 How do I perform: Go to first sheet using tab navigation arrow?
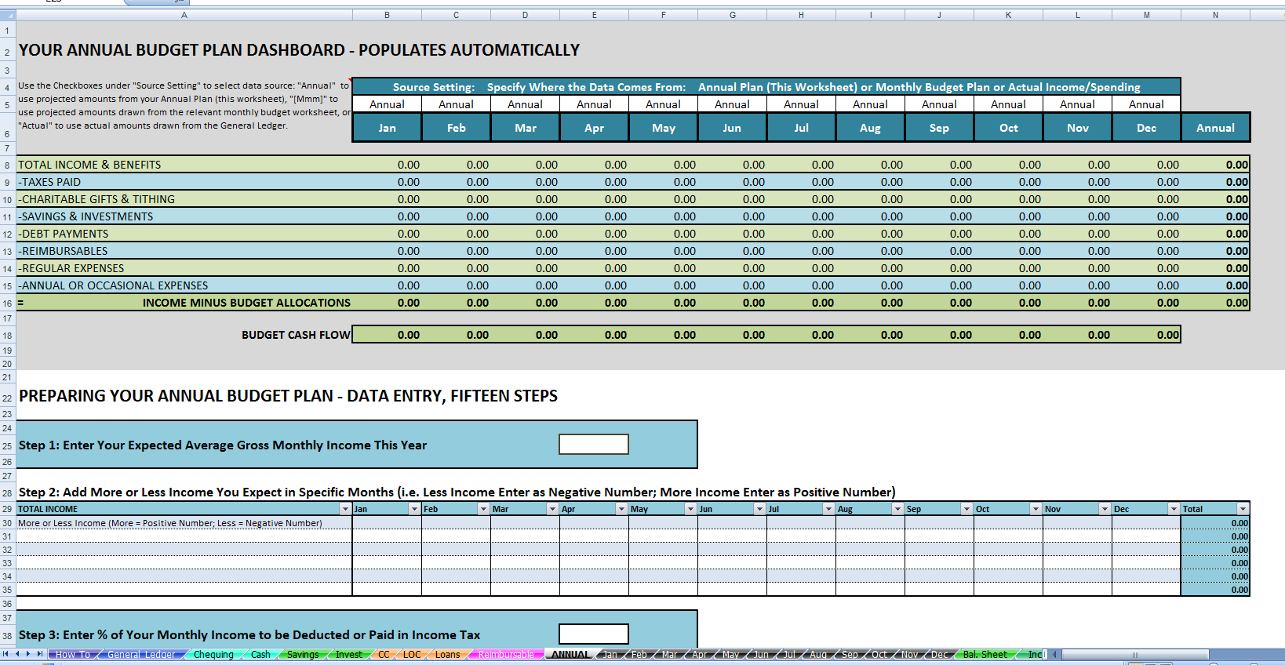(x=6, y=654)
